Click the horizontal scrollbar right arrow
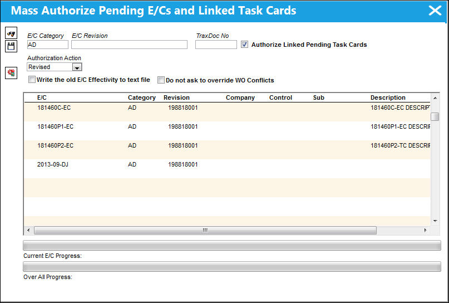This screenshot has width=449, height=303. pyautogui.click(x=425, y=230)
